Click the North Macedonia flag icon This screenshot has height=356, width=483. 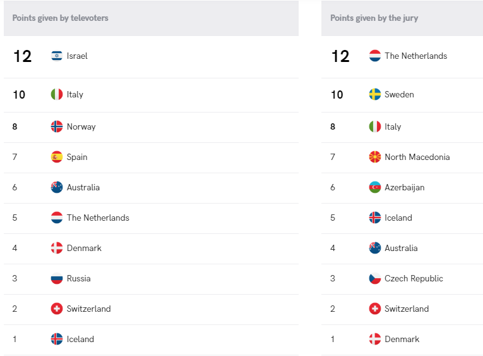point(375,157)
